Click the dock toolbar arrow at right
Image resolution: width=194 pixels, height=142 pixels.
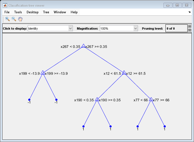[x=190, y=12]
